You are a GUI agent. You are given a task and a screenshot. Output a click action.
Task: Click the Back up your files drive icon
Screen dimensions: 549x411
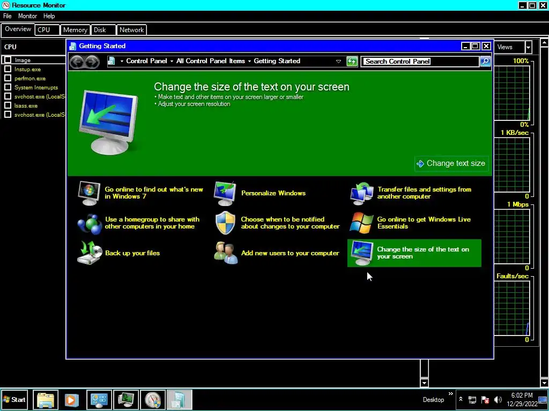coord(90,253)
